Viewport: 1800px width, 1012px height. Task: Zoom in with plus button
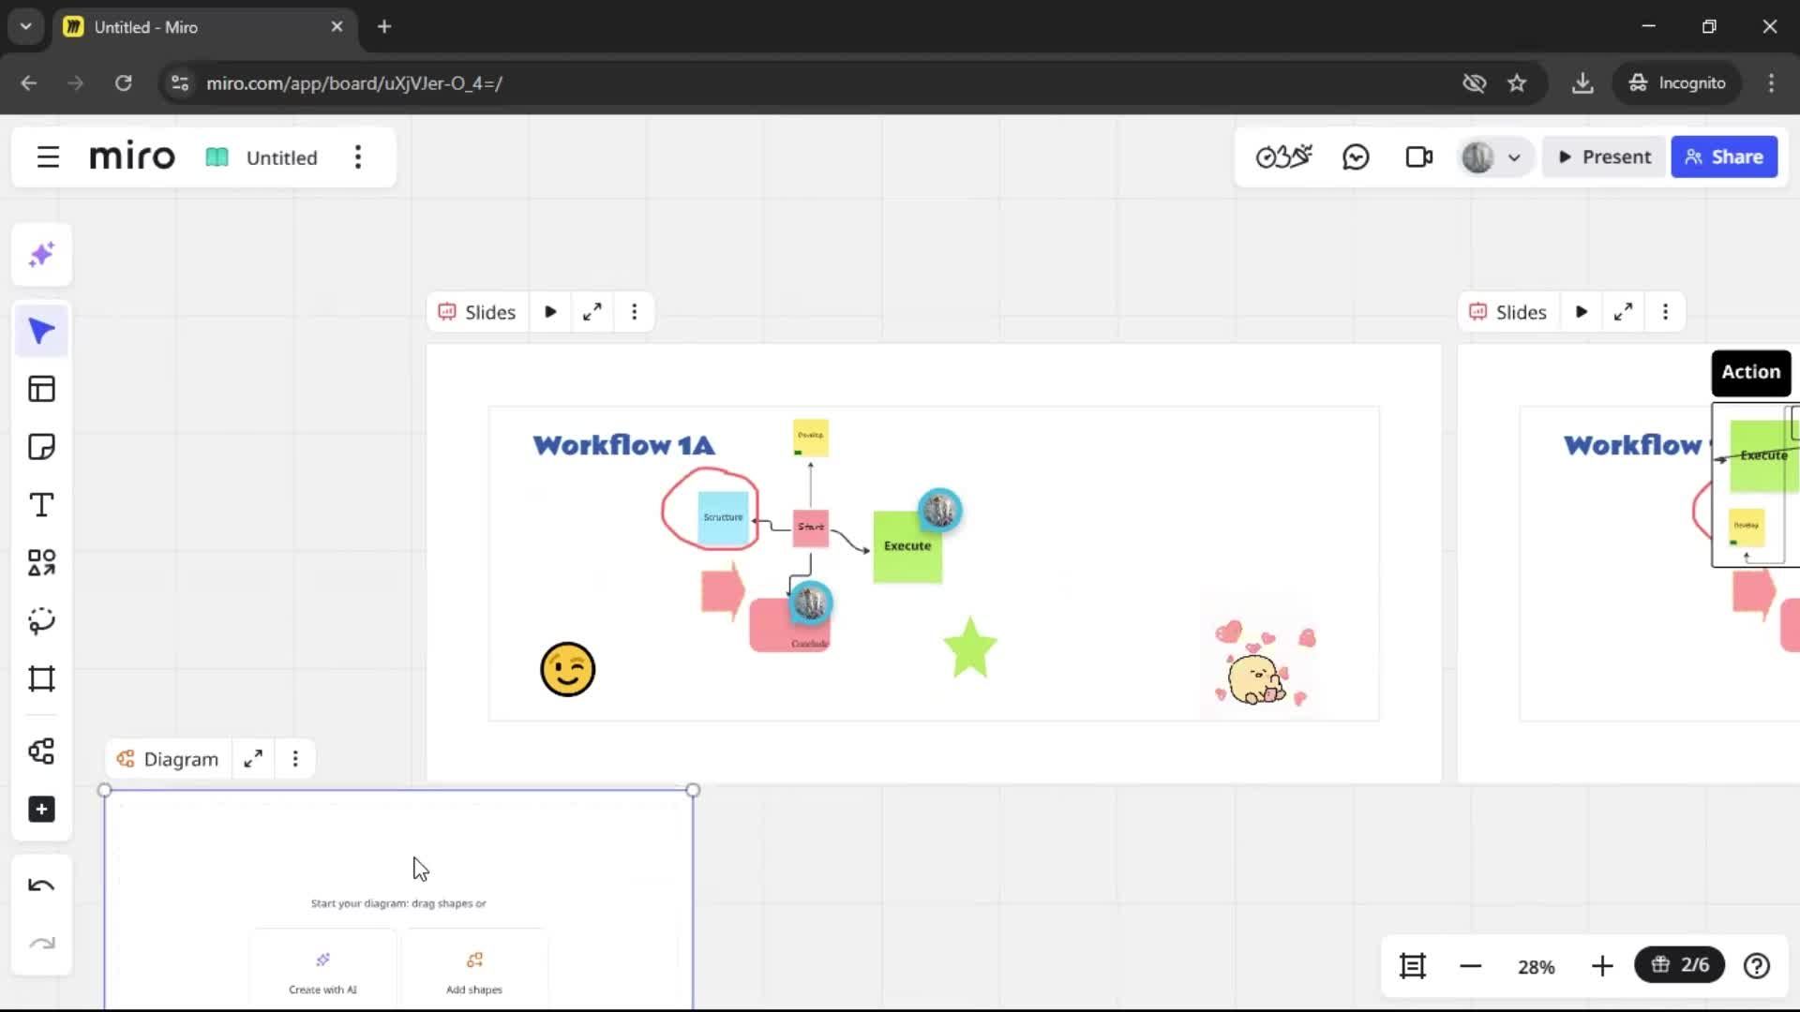click(x=1602, y=966)
